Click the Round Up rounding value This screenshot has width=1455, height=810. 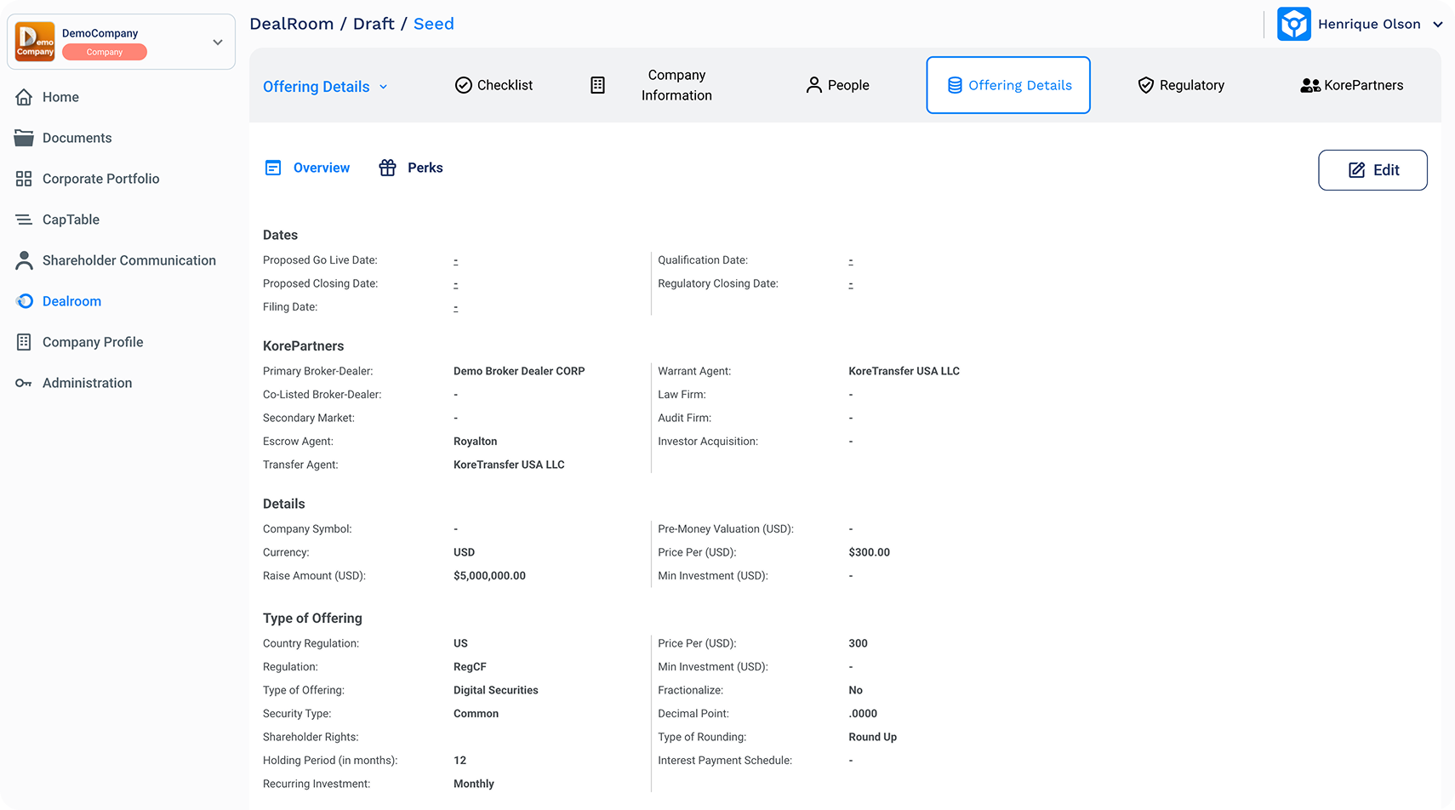click(x=872, y=737)
